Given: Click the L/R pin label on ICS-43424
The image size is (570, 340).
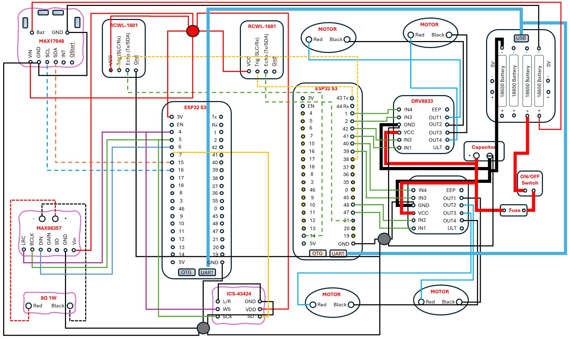Looking at the screenshot, I should coord(227,301).
